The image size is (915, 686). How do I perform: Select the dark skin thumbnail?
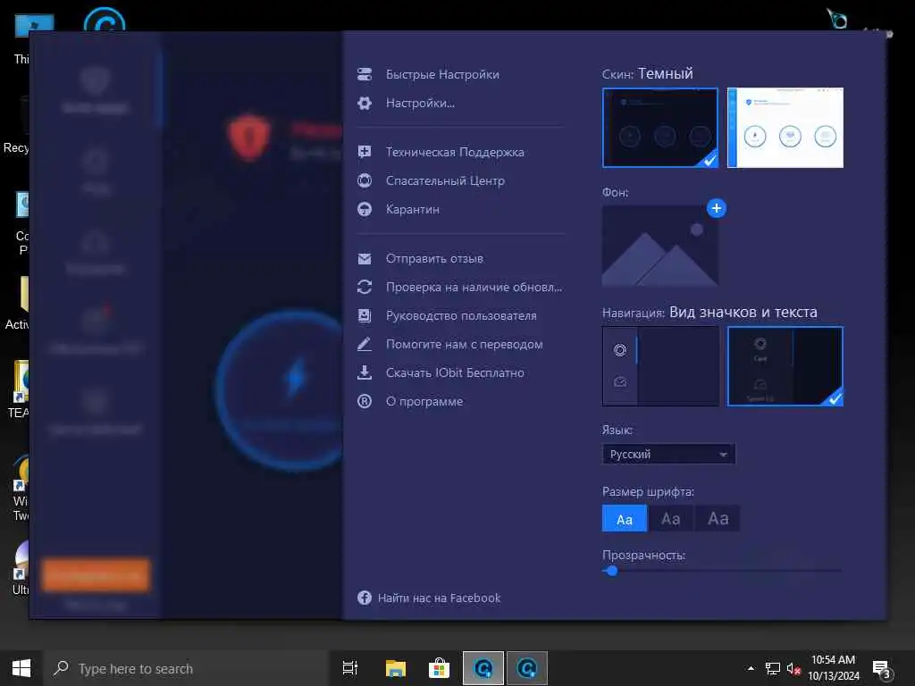coord(660,128)
